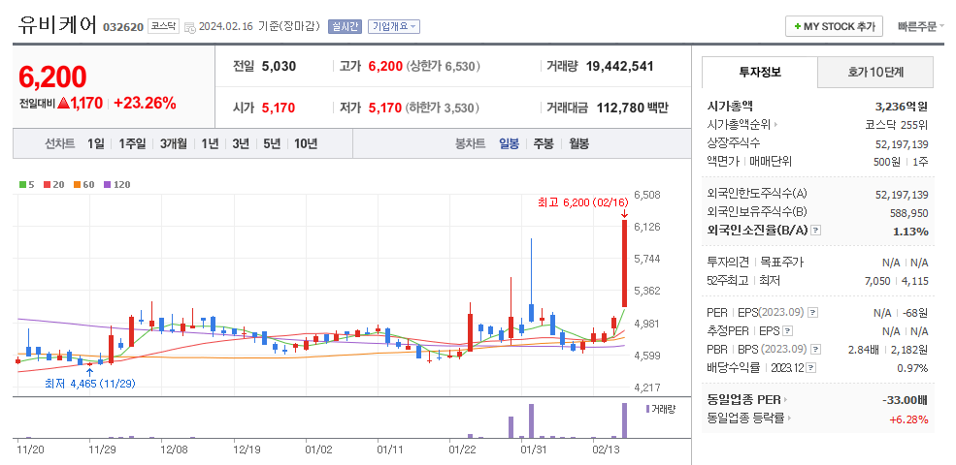Click the current price 6,200
Viewport: 956px width, 465px height.
(52, 77)
